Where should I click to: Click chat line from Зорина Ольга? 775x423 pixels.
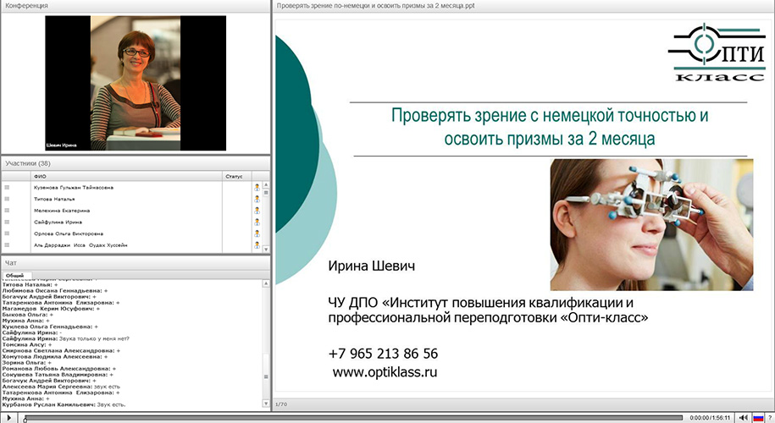pos(27,363)
